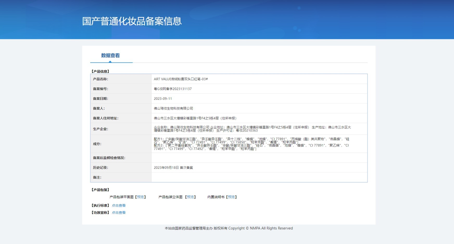Click the 产品信息 section heading
This screenshot has height=244, width=454.
(100, 71)
